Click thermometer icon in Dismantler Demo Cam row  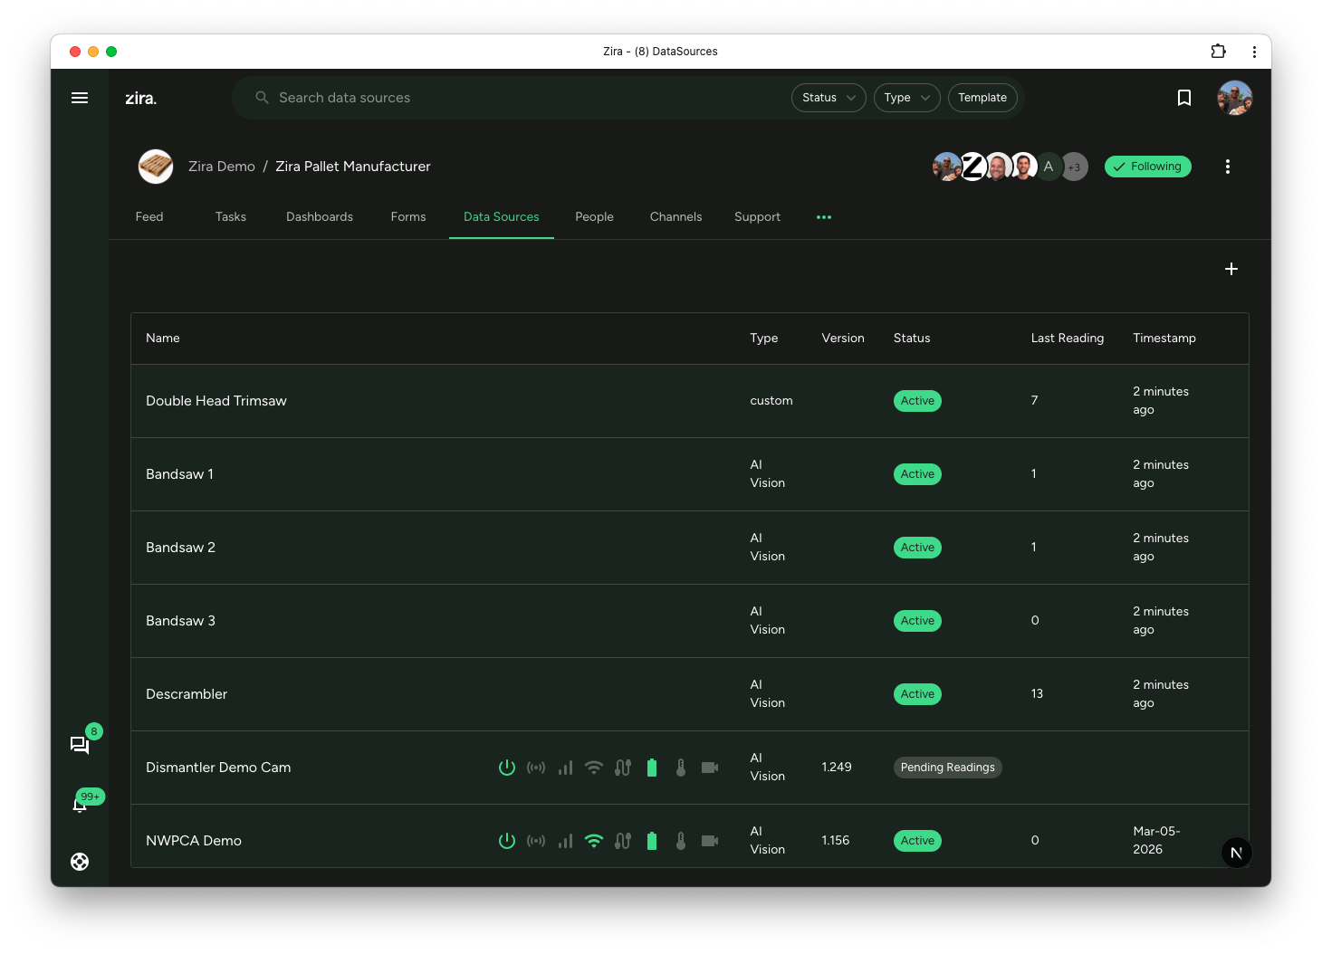681,768
